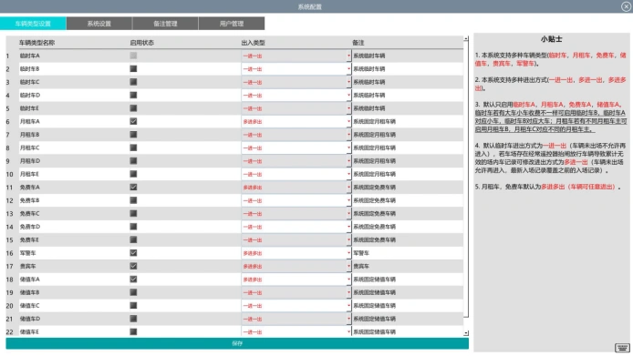This screenshot has height=356, width=633.
Task: Open the 免费车D 出入类型 dropdown
Action: point(348,227)
